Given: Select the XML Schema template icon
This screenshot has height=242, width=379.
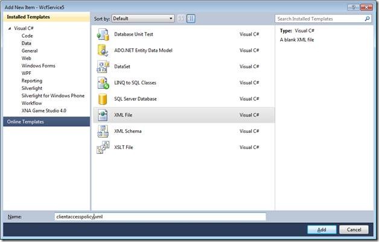Looking at the screenshot, I should 103,132.
